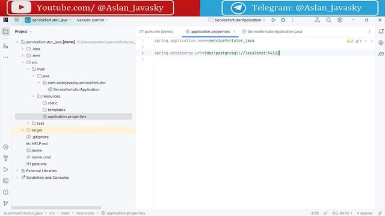The height and width of the screenshot is (216, 385).
Task: Click at end of spring.datasource.url line
Action: pyautogui.click(x=279, y=53)
